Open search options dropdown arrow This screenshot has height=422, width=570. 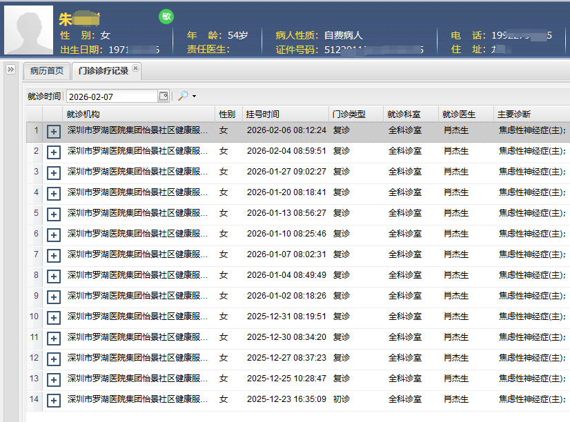pos(195,97)
